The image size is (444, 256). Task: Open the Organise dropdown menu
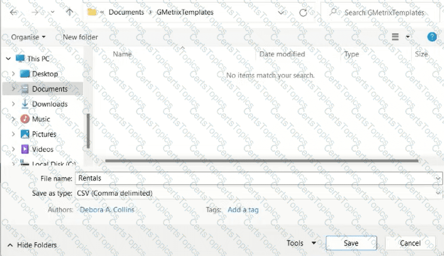coord(28,37)
